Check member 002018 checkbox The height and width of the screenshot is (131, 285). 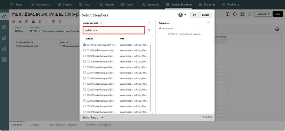click(85, 78)
